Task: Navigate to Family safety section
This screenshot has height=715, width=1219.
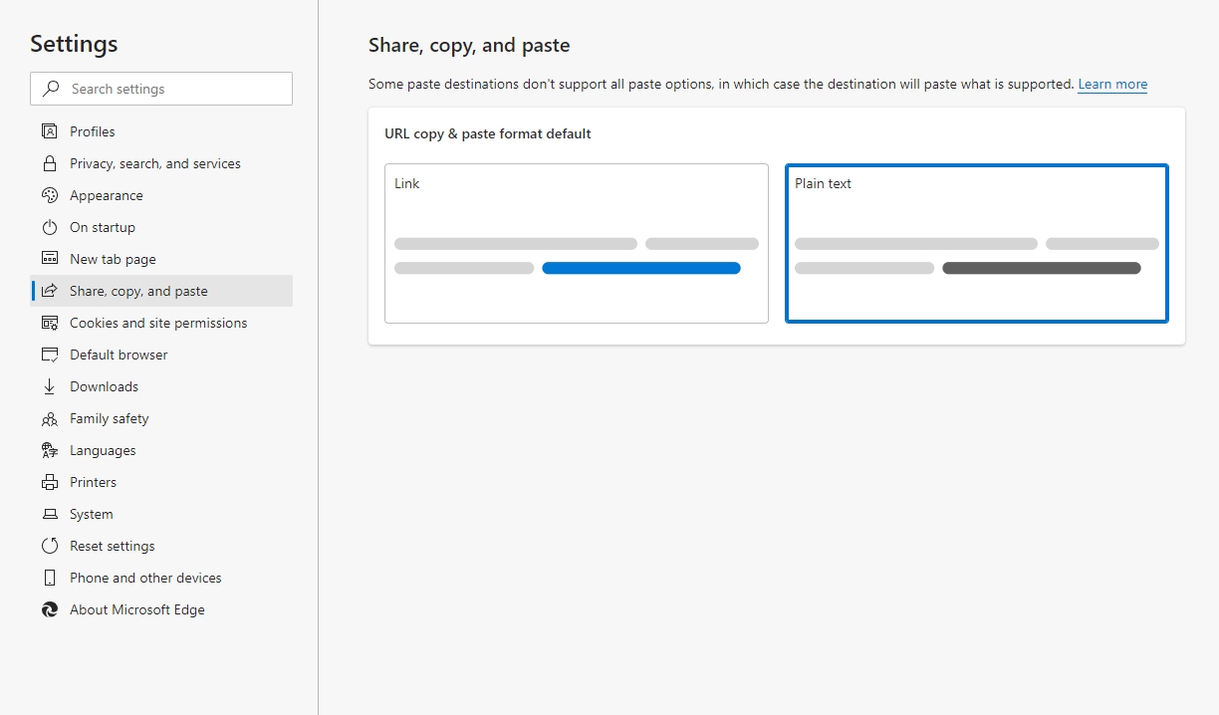Action: [110, 418]
